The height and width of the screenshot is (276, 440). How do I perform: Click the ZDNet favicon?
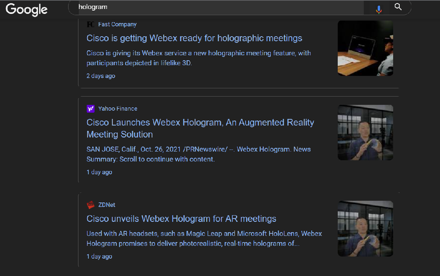pos(91,205)
